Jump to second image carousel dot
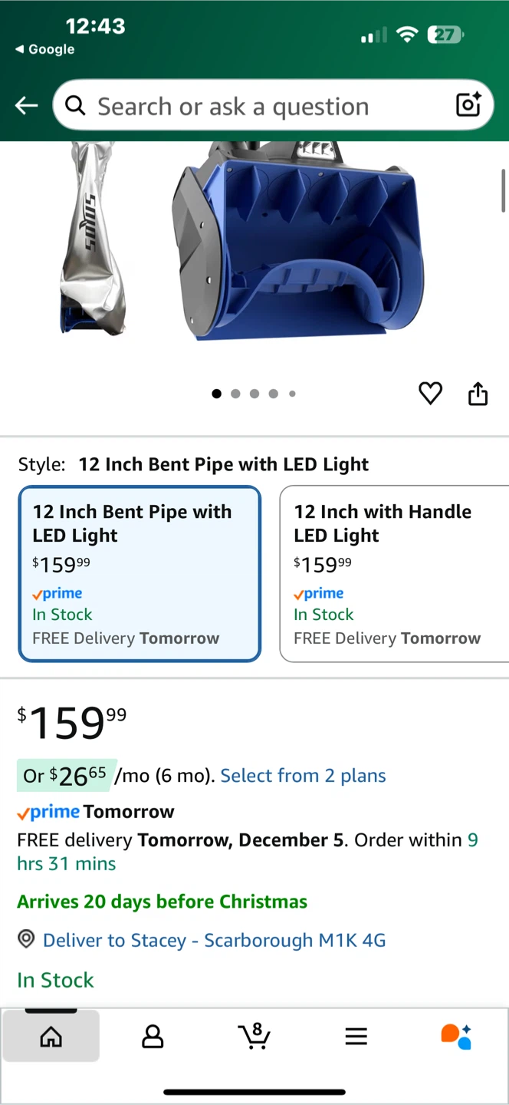The image size is (509, 1105). tap(235, 394)
